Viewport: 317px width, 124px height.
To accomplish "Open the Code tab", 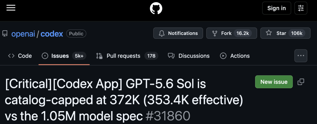I will pyautogui.click(x=20, y=56).
